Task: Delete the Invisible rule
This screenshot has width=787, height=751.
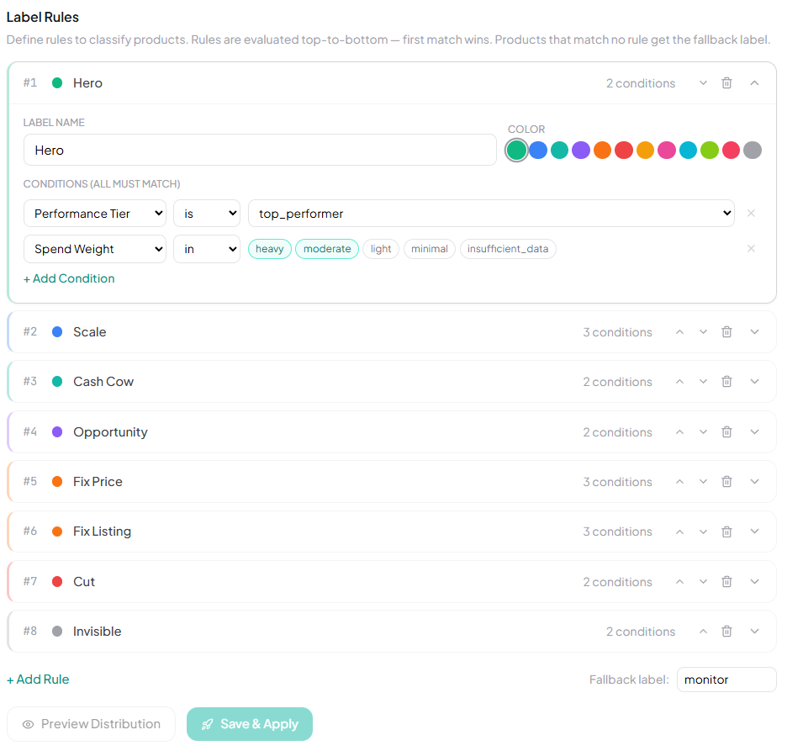Action: coord(726,631)
